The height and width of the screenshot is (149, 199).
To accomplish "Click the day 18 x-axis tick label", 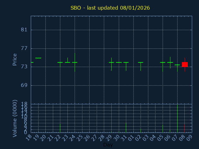I will tap(29, 138).
